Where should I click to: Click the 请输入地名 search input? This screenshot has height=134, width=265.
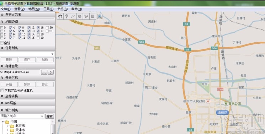(20, 116)
